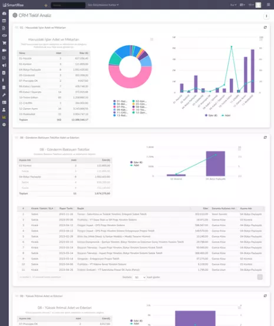Toggle the Adet series in the Havuzdaki chart legend
Screen dimensions: 274x326
point(226,115)
